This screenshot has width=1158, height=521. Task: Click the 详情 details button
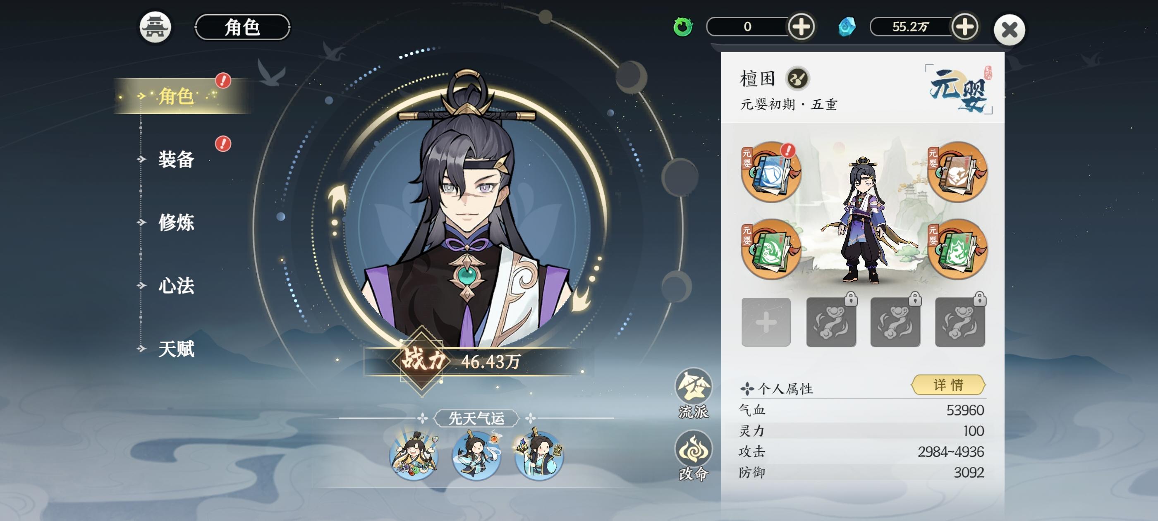(948, 385)
